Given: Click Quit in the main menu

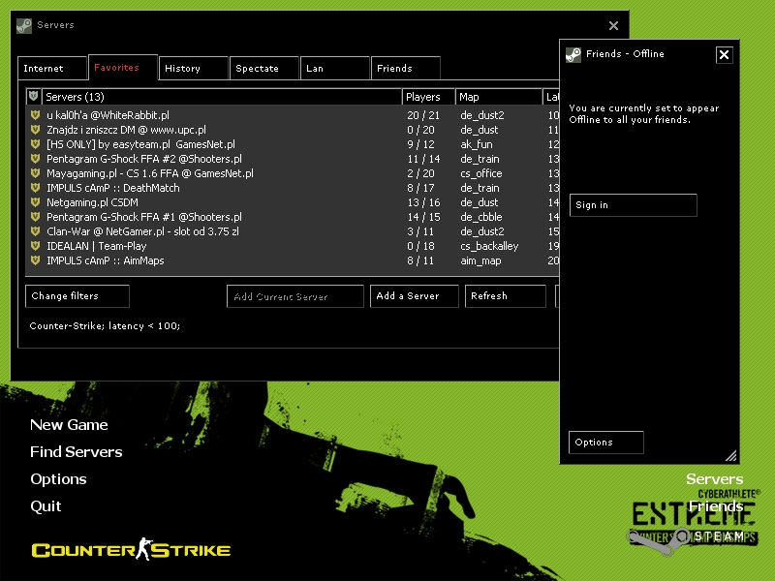Looking at the screenshot, I should 46,505.
